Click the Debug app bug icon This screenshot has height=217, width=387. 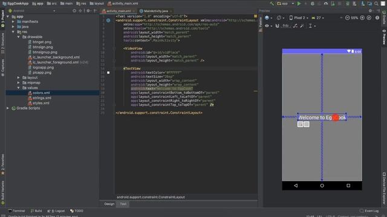coord(313,4)
